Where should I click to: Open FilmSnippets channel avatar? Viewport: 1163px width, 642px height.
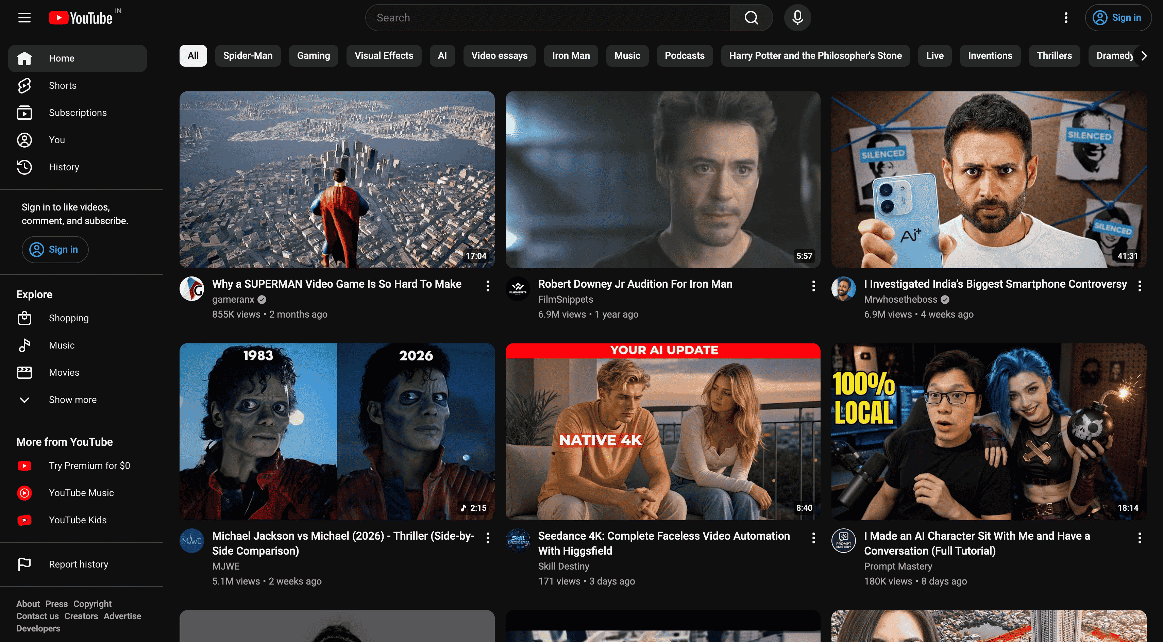point(518,288)
